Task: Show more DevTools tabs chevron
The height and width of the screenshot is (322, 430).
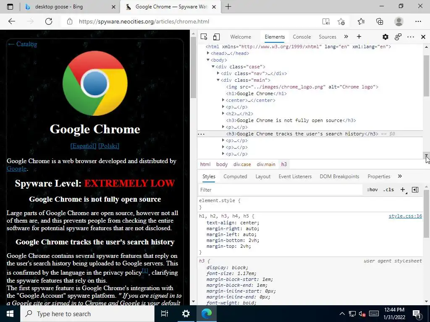Action: click(x=346, y=37)
